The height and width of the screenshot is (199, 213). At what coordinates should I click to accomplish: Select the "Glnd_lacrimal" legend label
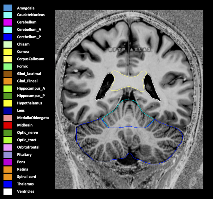coord(29,74)
